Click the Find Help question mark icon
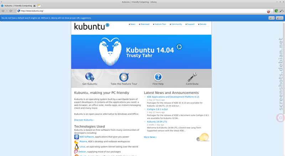Viewport: 285px width, 156px height. (158, 77)
